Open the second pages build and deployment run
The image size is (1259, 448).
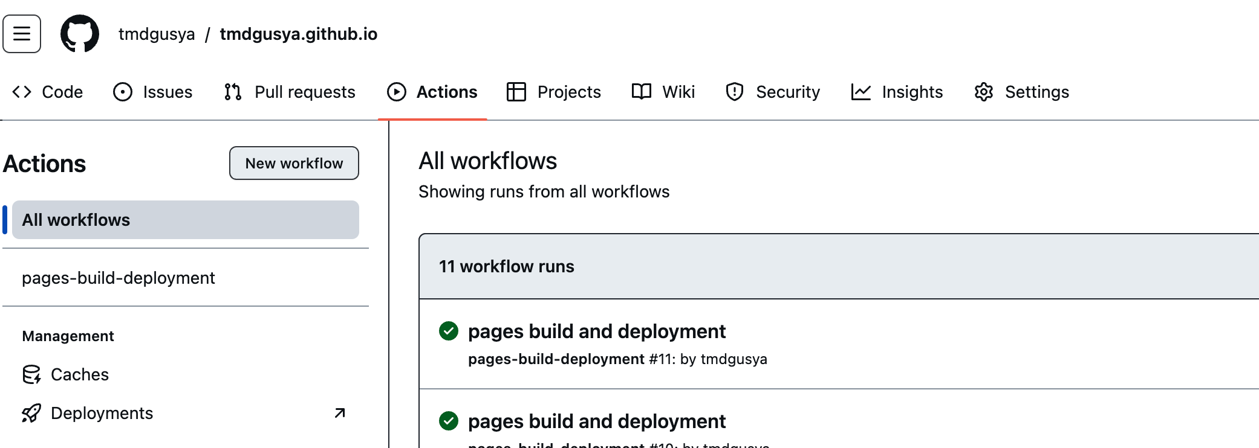(597, 421)
